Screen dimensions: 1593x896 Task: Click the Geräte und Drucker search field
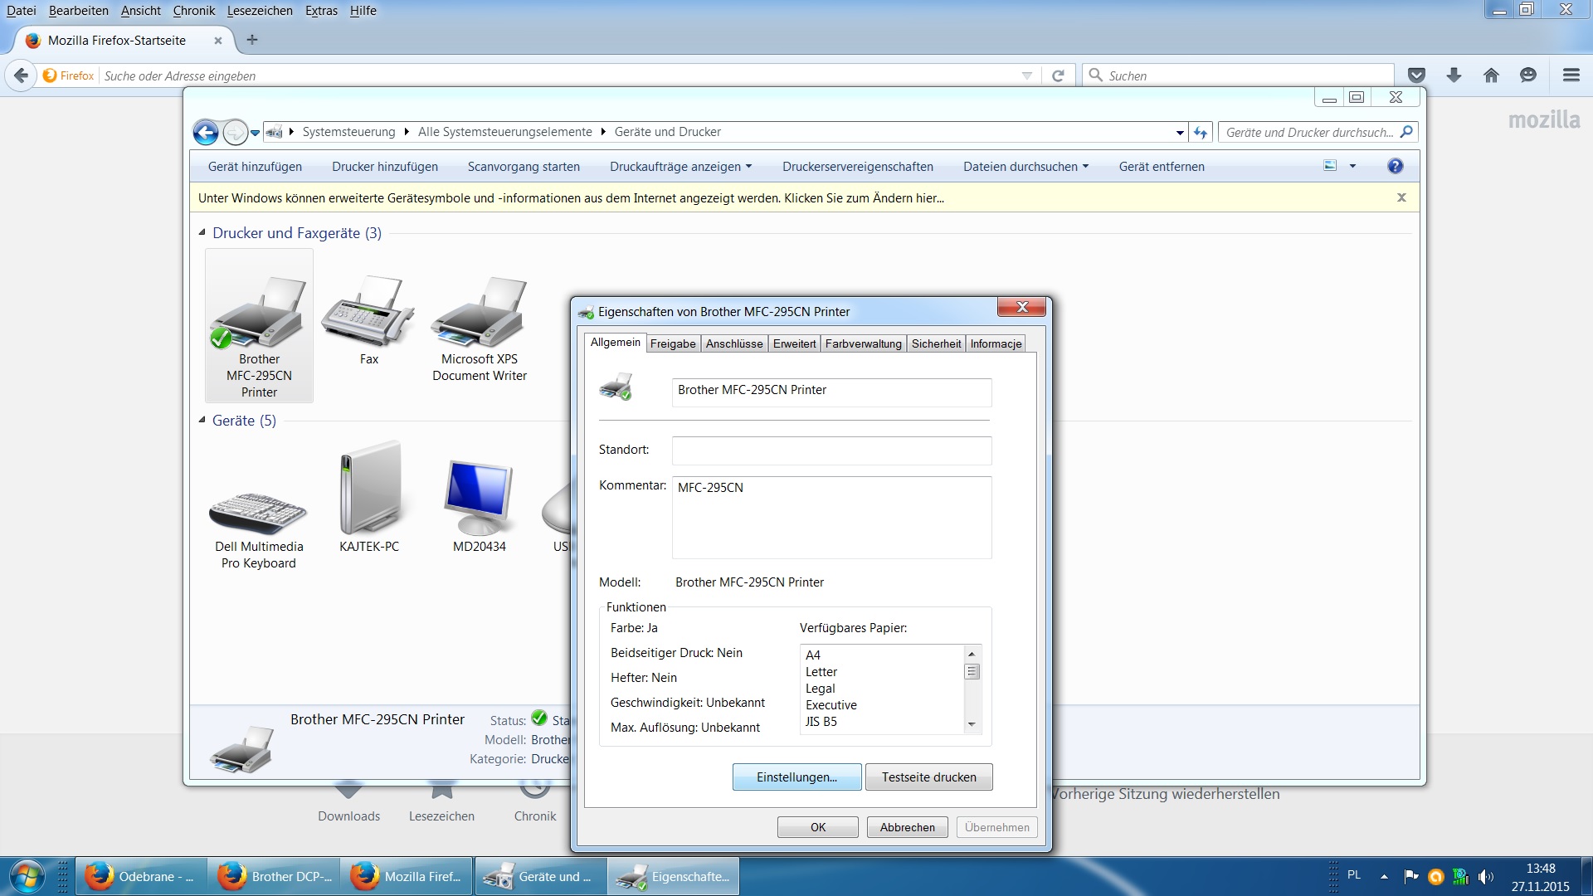coord(1318,132)
